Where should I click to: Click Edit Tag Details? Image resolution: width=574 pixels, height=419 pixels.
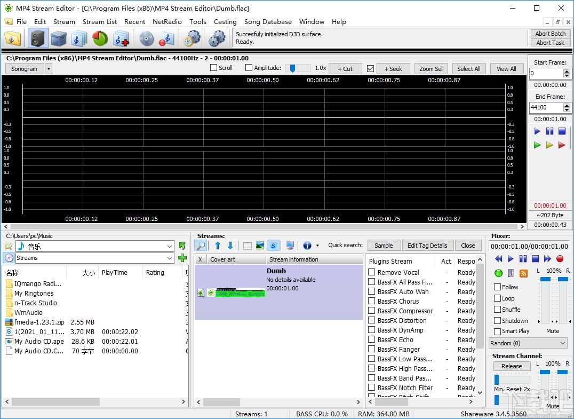(x=428, y=245)
